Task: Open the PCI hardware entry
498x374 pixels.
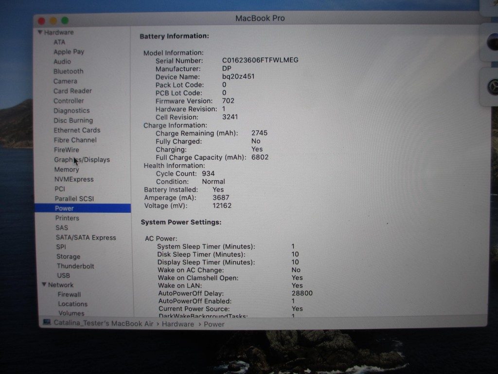Action: (x=60, y=189)
